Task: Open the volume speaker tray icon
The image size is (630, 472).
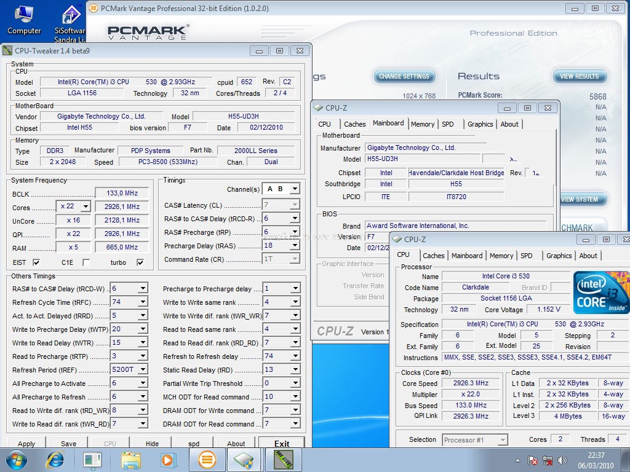Action: pos(562,460)
